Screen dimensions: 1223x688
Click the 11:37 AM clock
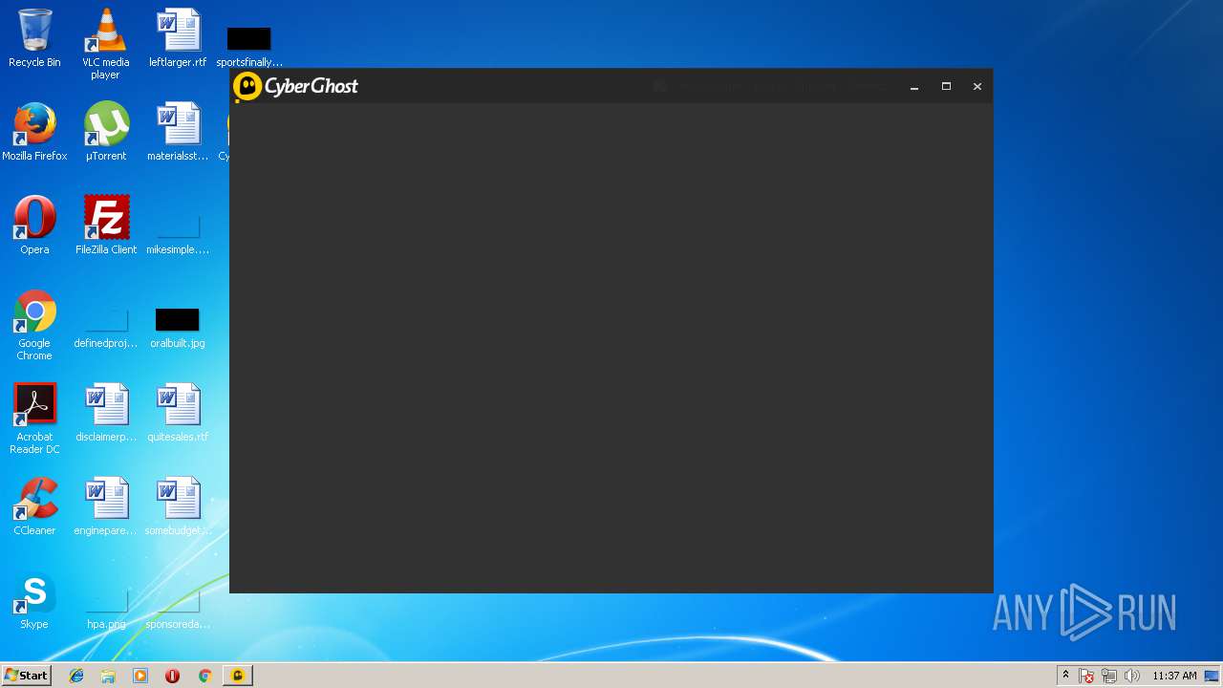point(1174,676)
